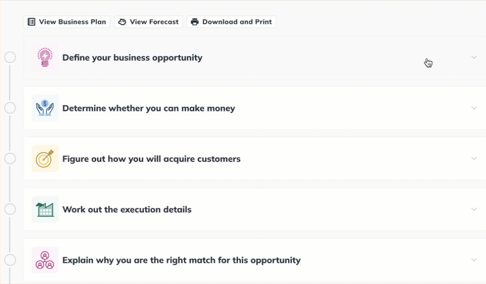Click the team people circles icon
The height and width of the screenshot is (284, 486).
45,260
